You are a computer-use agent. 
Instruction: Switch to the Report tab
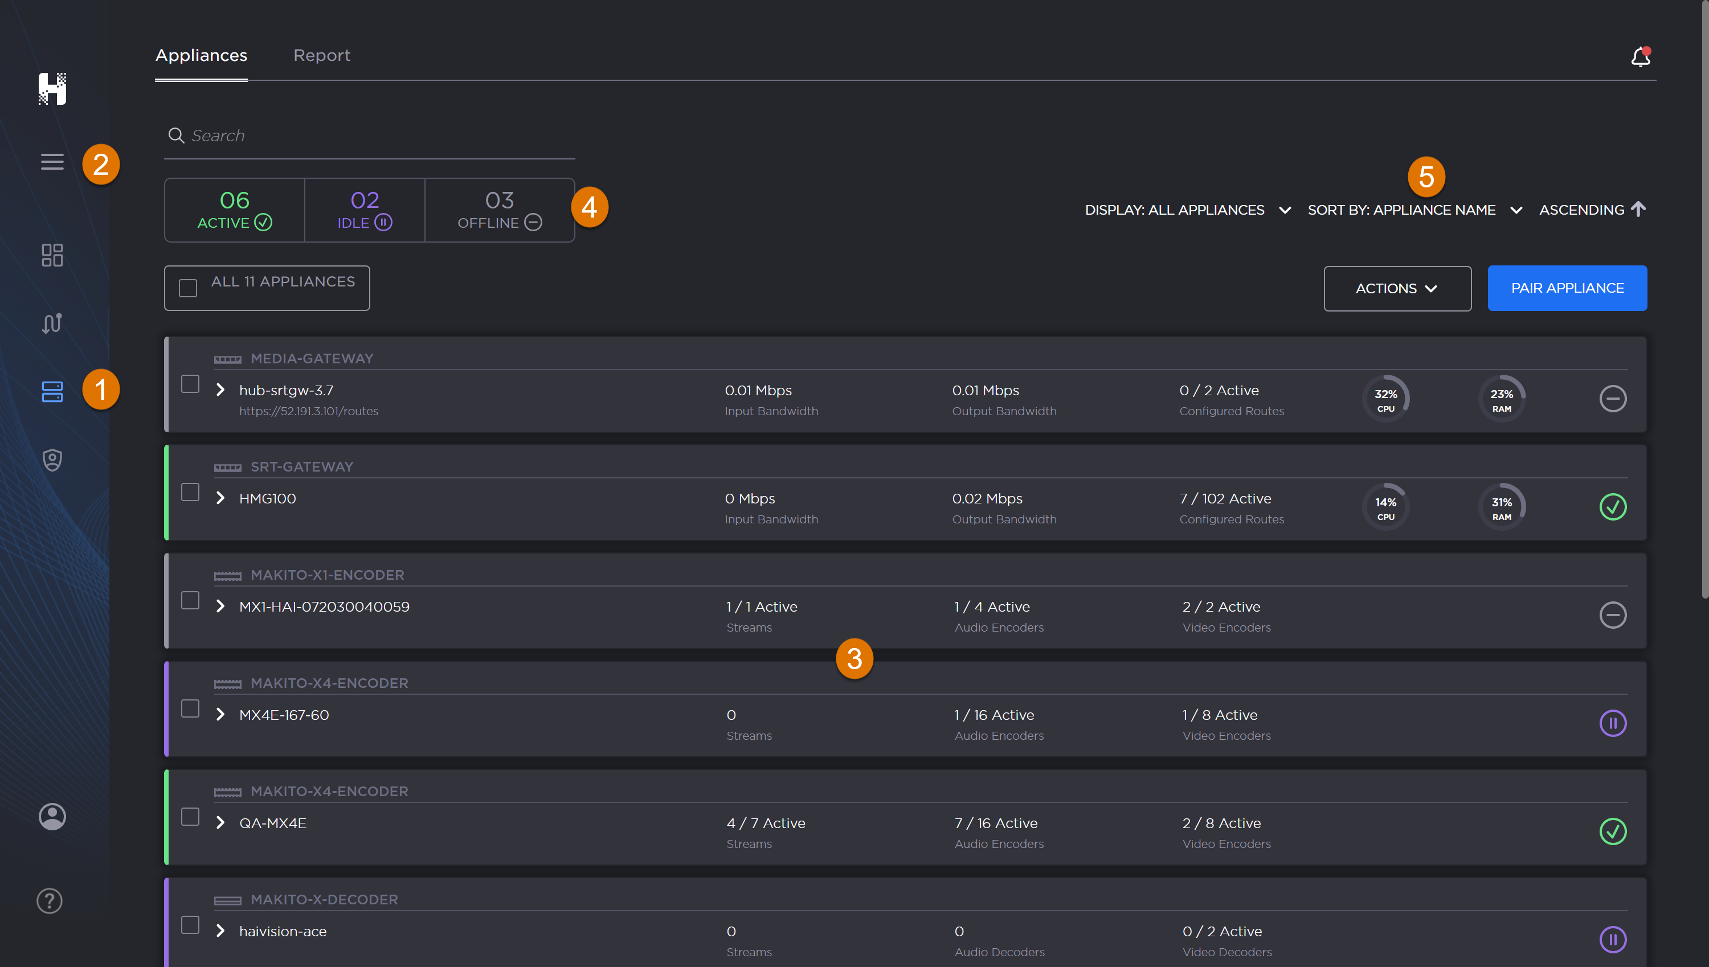pyautogui.click(x=321, y=55)
